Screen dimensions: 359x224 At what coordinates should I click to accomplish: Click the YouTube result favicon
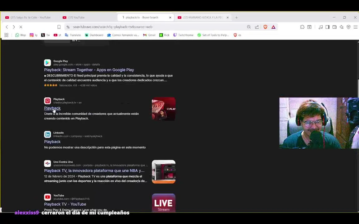(x=47, y=197)
